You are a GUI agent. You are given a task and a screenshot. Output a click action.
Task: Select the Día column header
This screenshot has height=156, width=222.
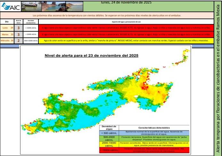7,21
